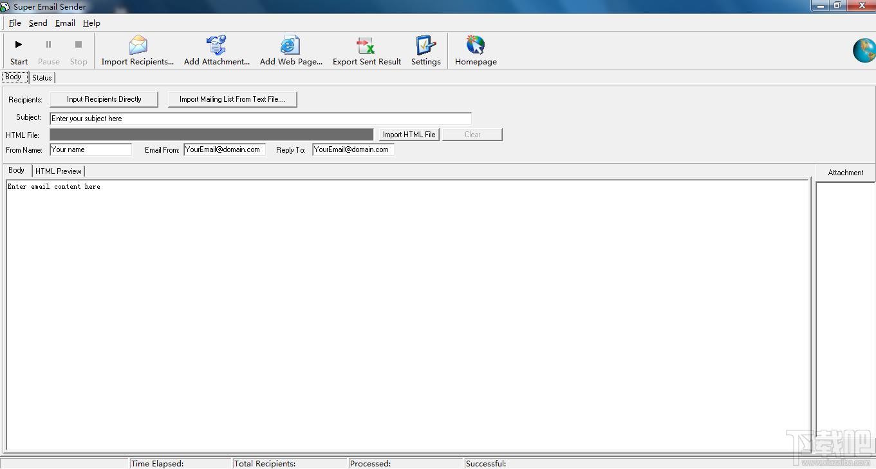
Task: Click the Export Sent Result icon
Action: click(366, 45)
